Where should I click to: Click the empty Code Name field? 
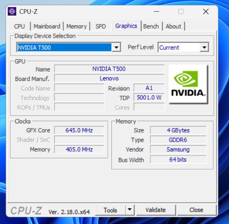79,88
